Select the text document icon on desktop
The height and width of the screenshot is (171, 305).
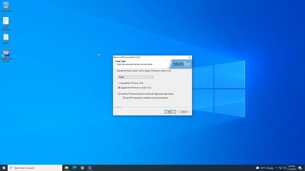(x=6, y=23)
